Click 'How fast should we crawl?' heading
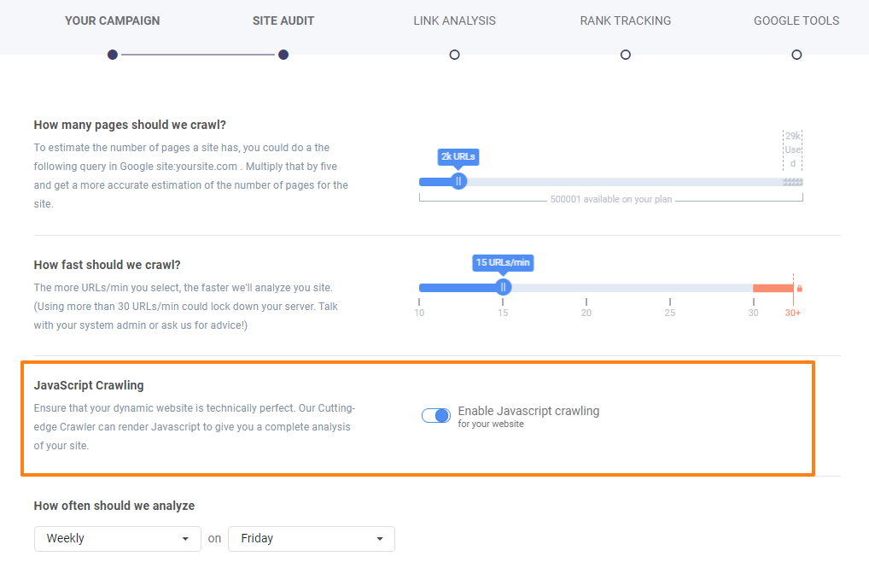The image size is (869, 568). (107, 265)
